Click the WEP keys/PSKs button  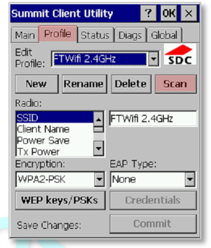(60, 200)
